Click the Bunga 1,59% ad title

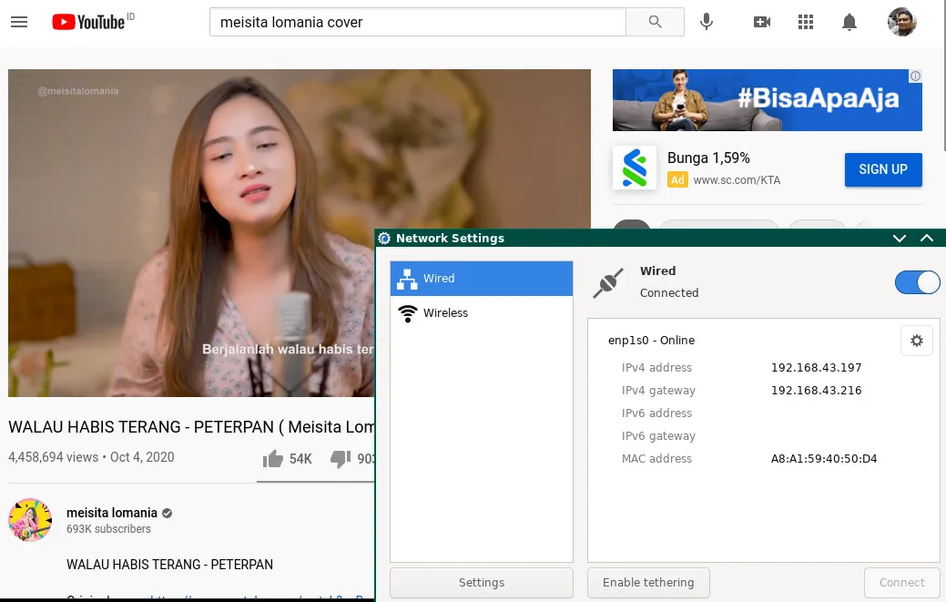[708, 158]
